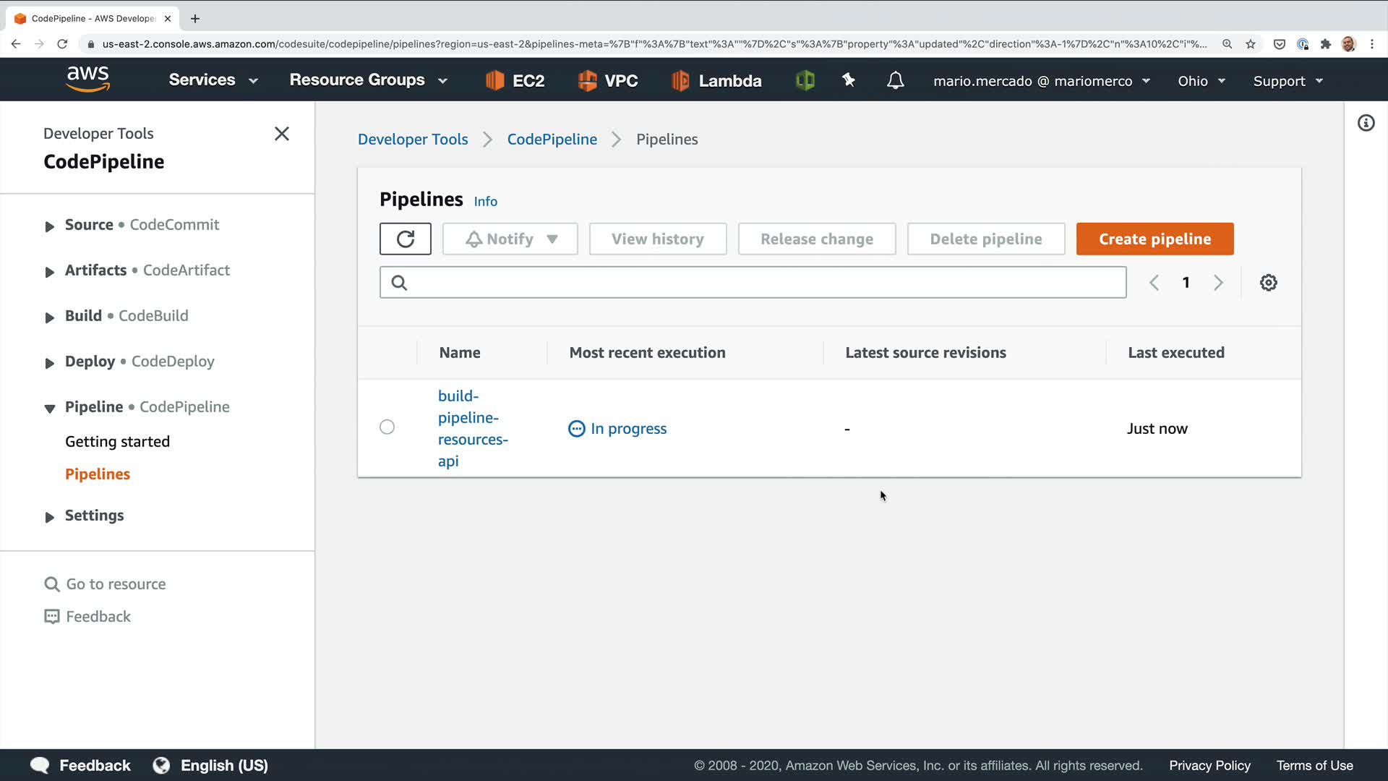Click the refresh pipelines icon button
The height and width of the screenshot is (781, 1388).
click(x=405, y=239)
